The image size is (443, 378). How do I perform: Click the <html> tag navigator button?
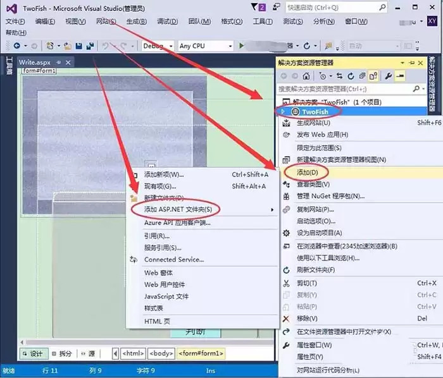(x=133, y=353)
